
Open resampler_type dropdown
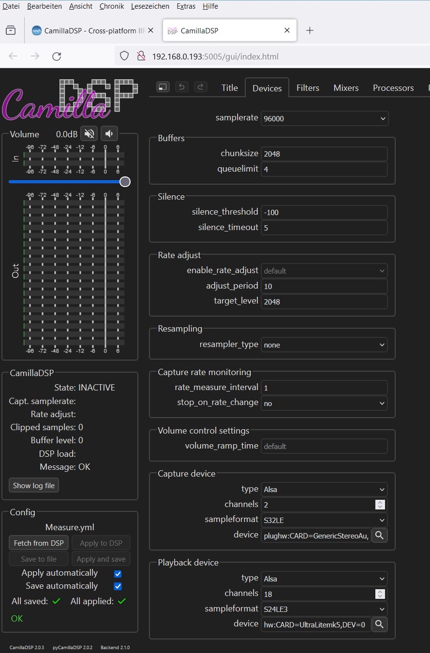(325, 345)
